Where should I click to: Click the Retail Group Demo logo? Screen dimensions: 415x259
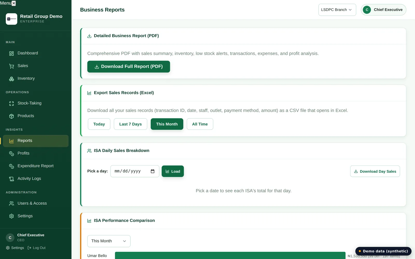point(11,19)
